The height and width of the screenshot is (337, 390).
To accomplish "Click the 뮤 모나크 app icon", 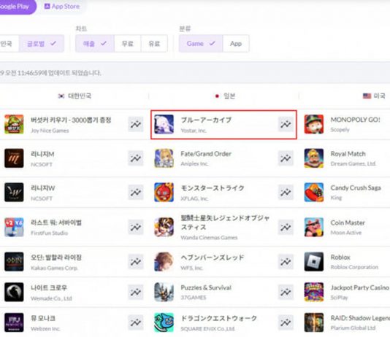I will [14, 322].
